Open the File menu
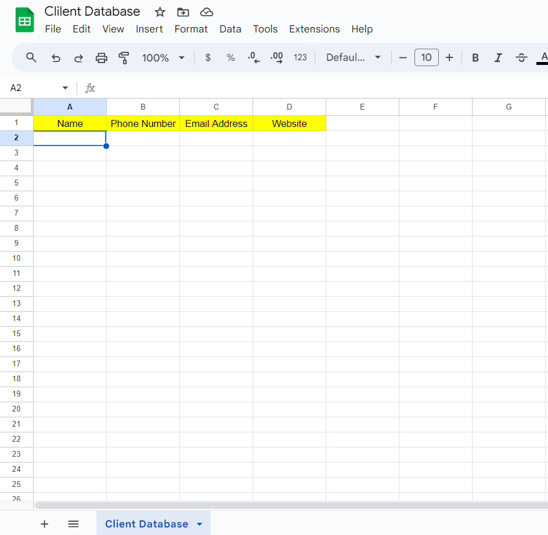 (x=53, y=29)
